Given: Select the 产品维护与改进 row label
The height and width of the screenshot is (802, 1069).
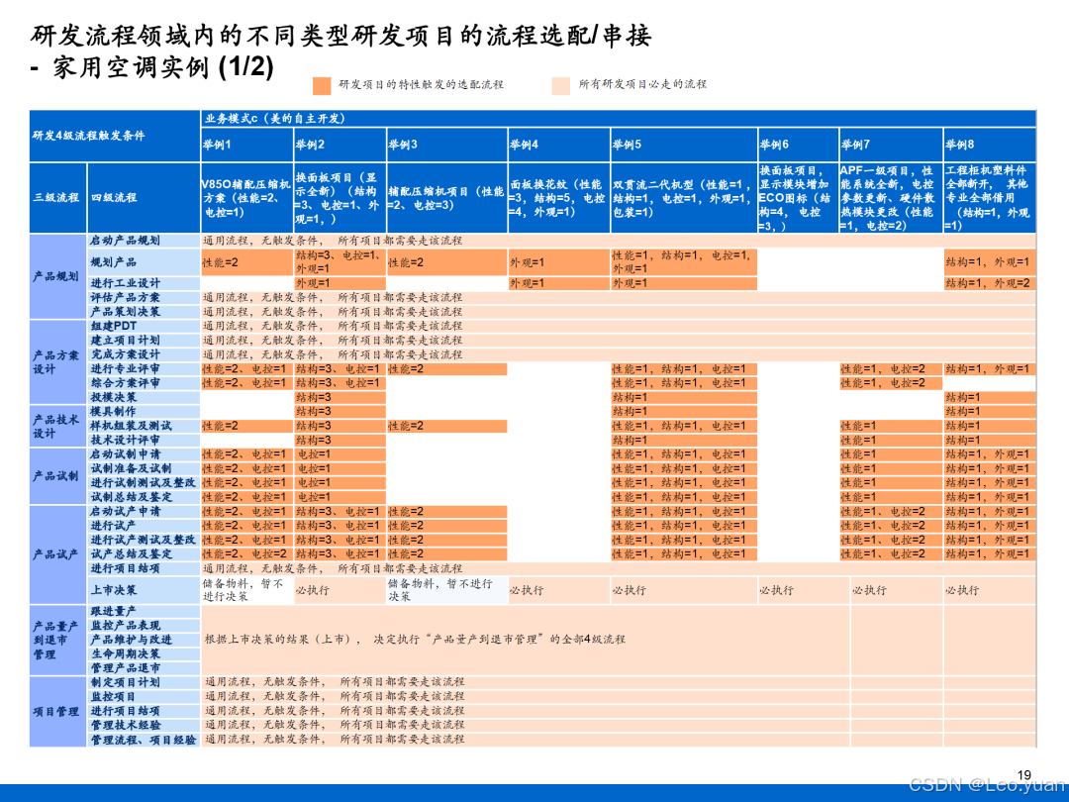Looking at the screenshot, I should click(144, 640).
